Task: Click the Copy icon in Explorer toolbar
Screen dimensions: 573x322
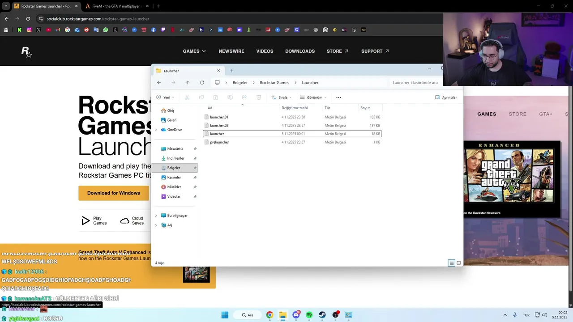Action: coord(201,97)
